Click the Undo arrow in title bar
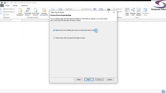 coord(8,3)
